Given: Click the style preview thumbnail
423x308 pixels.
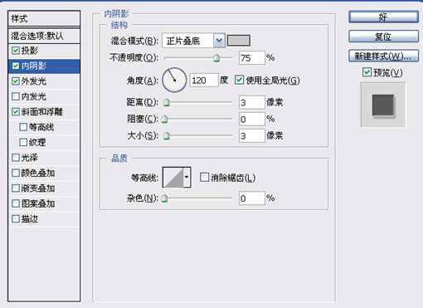Looking at the screenshot, I should point(383,105).
